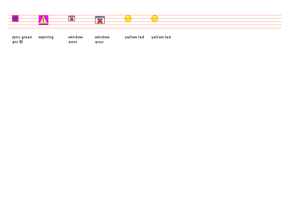Click the red X in the smaller window error icon

pyautogui.click(x=72, y=19)
